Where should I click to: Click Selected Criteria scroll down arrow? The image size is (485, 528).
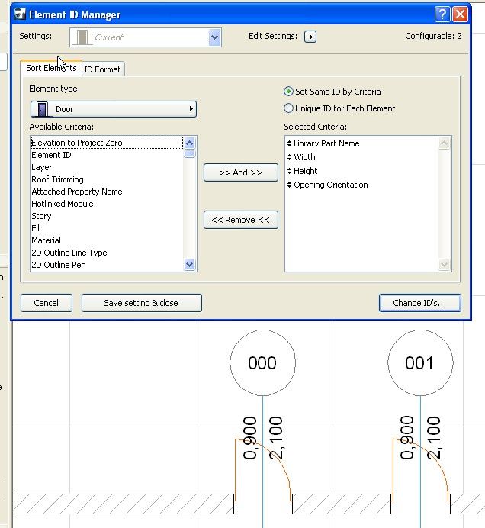(x=444, y=264)
